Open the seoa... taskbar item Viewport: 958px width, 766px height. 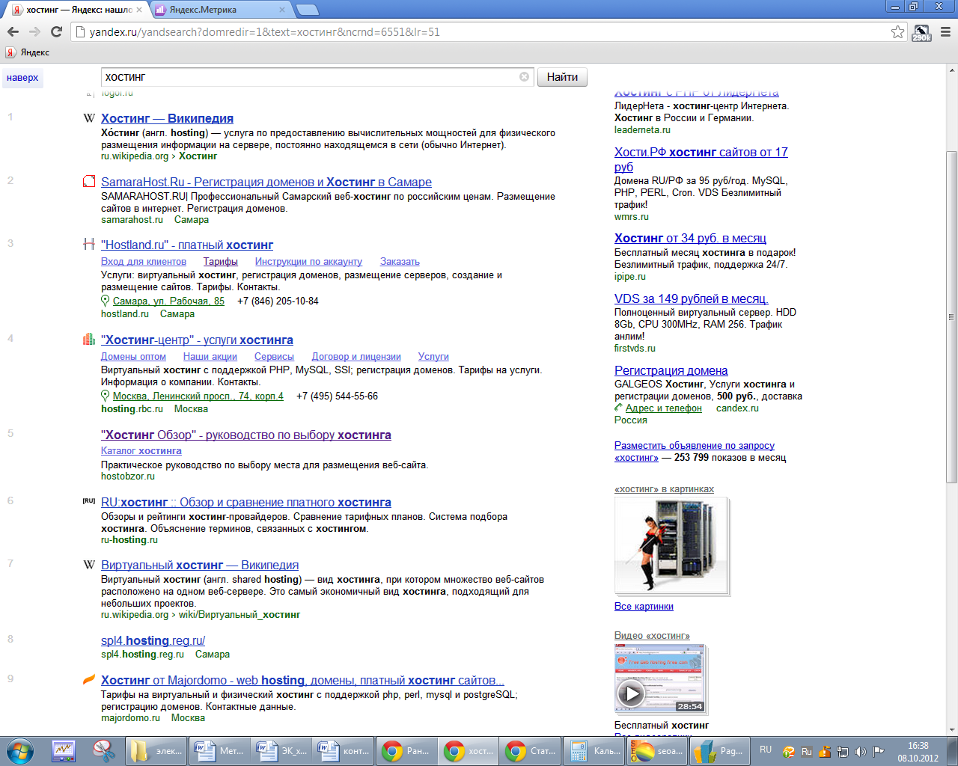[655, 750]
